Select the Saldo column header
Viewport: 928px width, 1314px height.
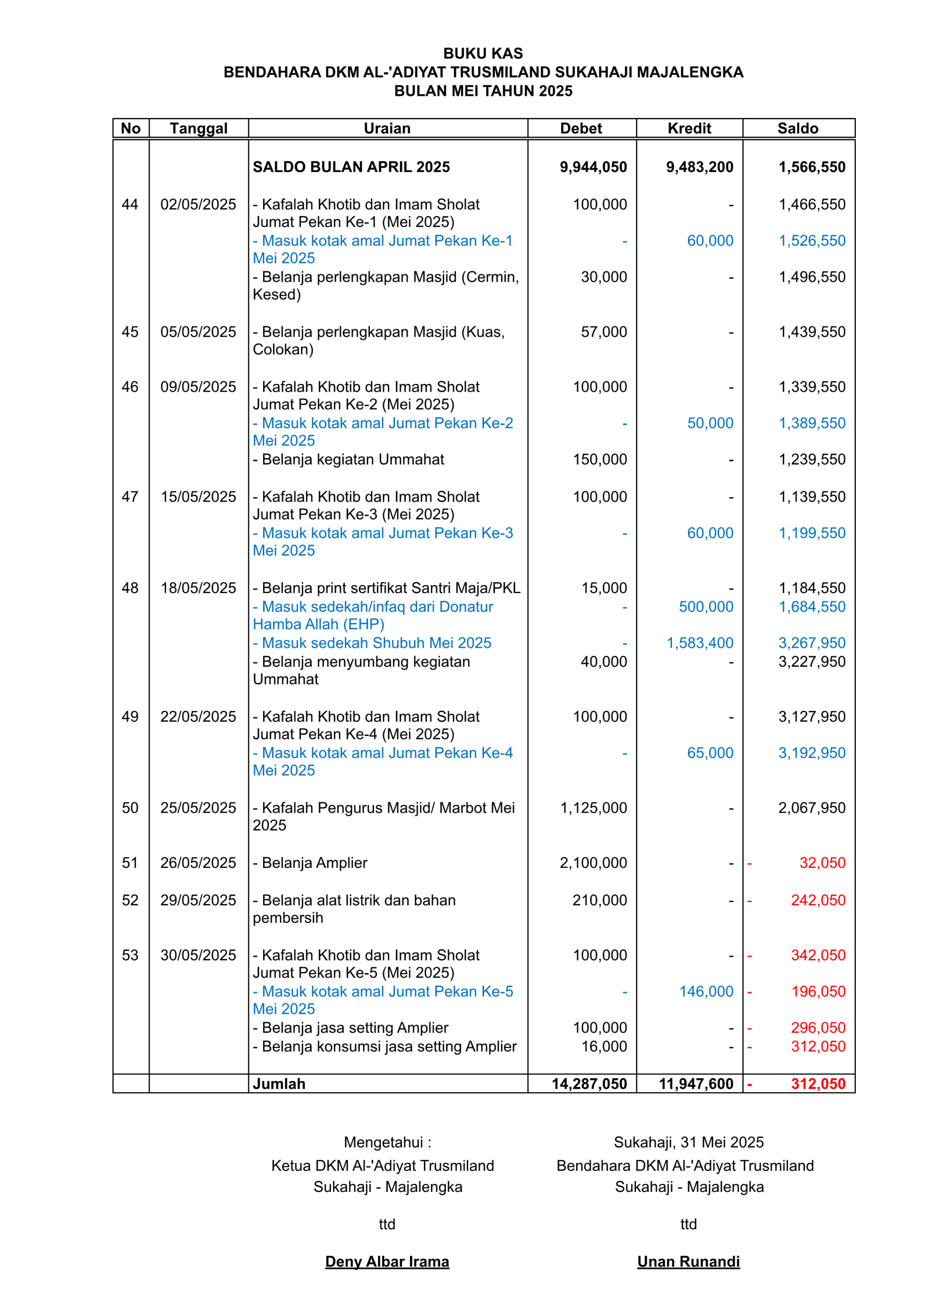798,128
